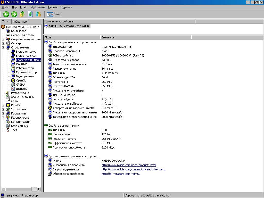Click the users icon in the toolbar
264x198 pixels.
click(x=38, y=14)
